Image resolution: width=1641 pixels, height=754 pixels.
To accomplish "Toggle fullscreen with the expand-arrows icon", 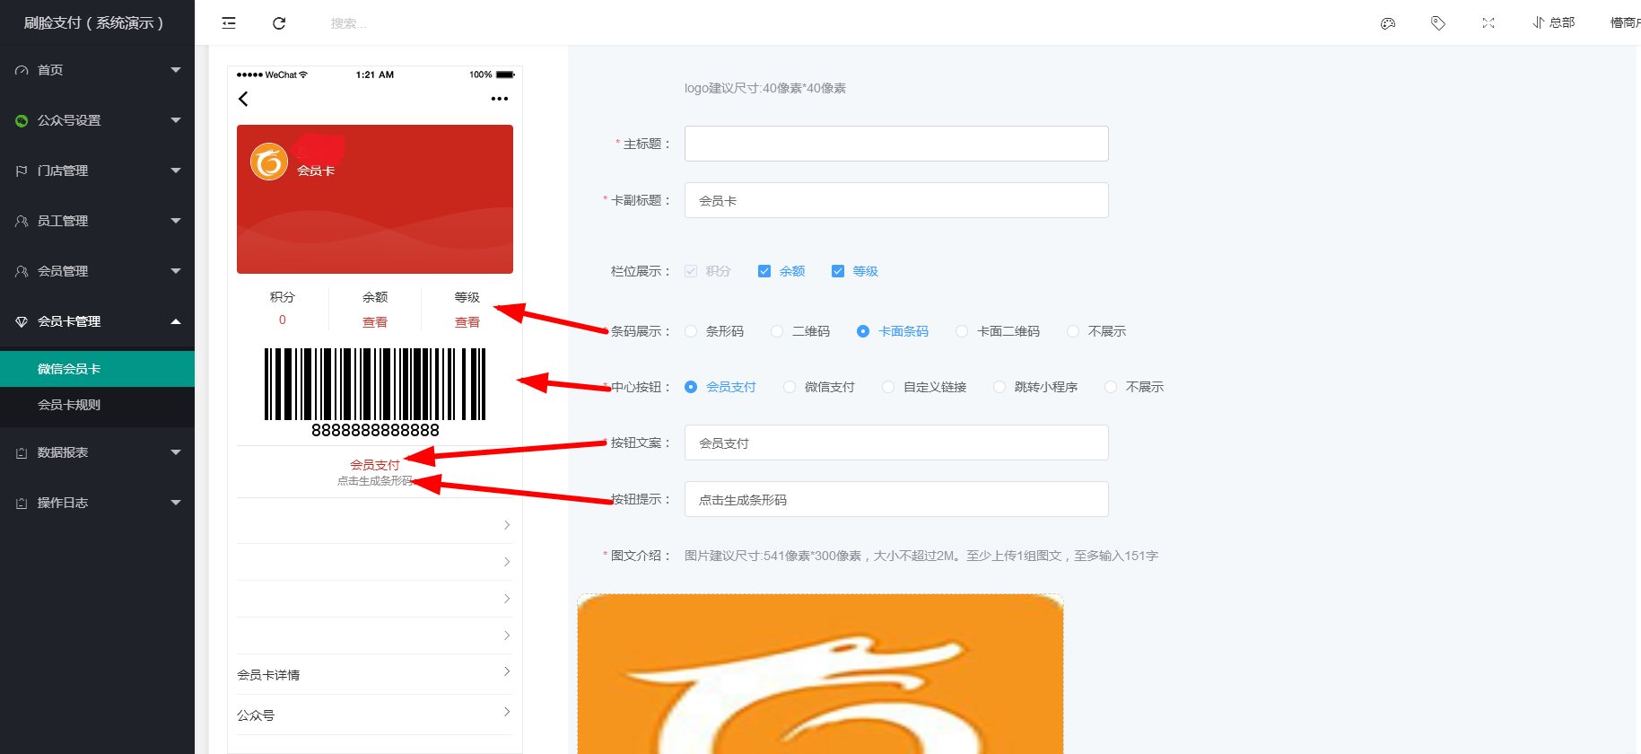I will pyautogui.click(x=1488, y=23).
